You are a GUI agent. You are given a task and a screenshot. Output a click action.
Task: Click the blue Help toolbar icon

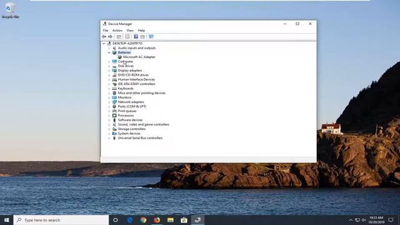point(136,37)
